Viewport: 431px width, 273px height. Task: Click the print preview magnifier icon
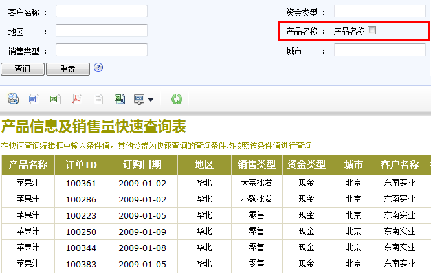pyautogui.click(x=13, y=99)
